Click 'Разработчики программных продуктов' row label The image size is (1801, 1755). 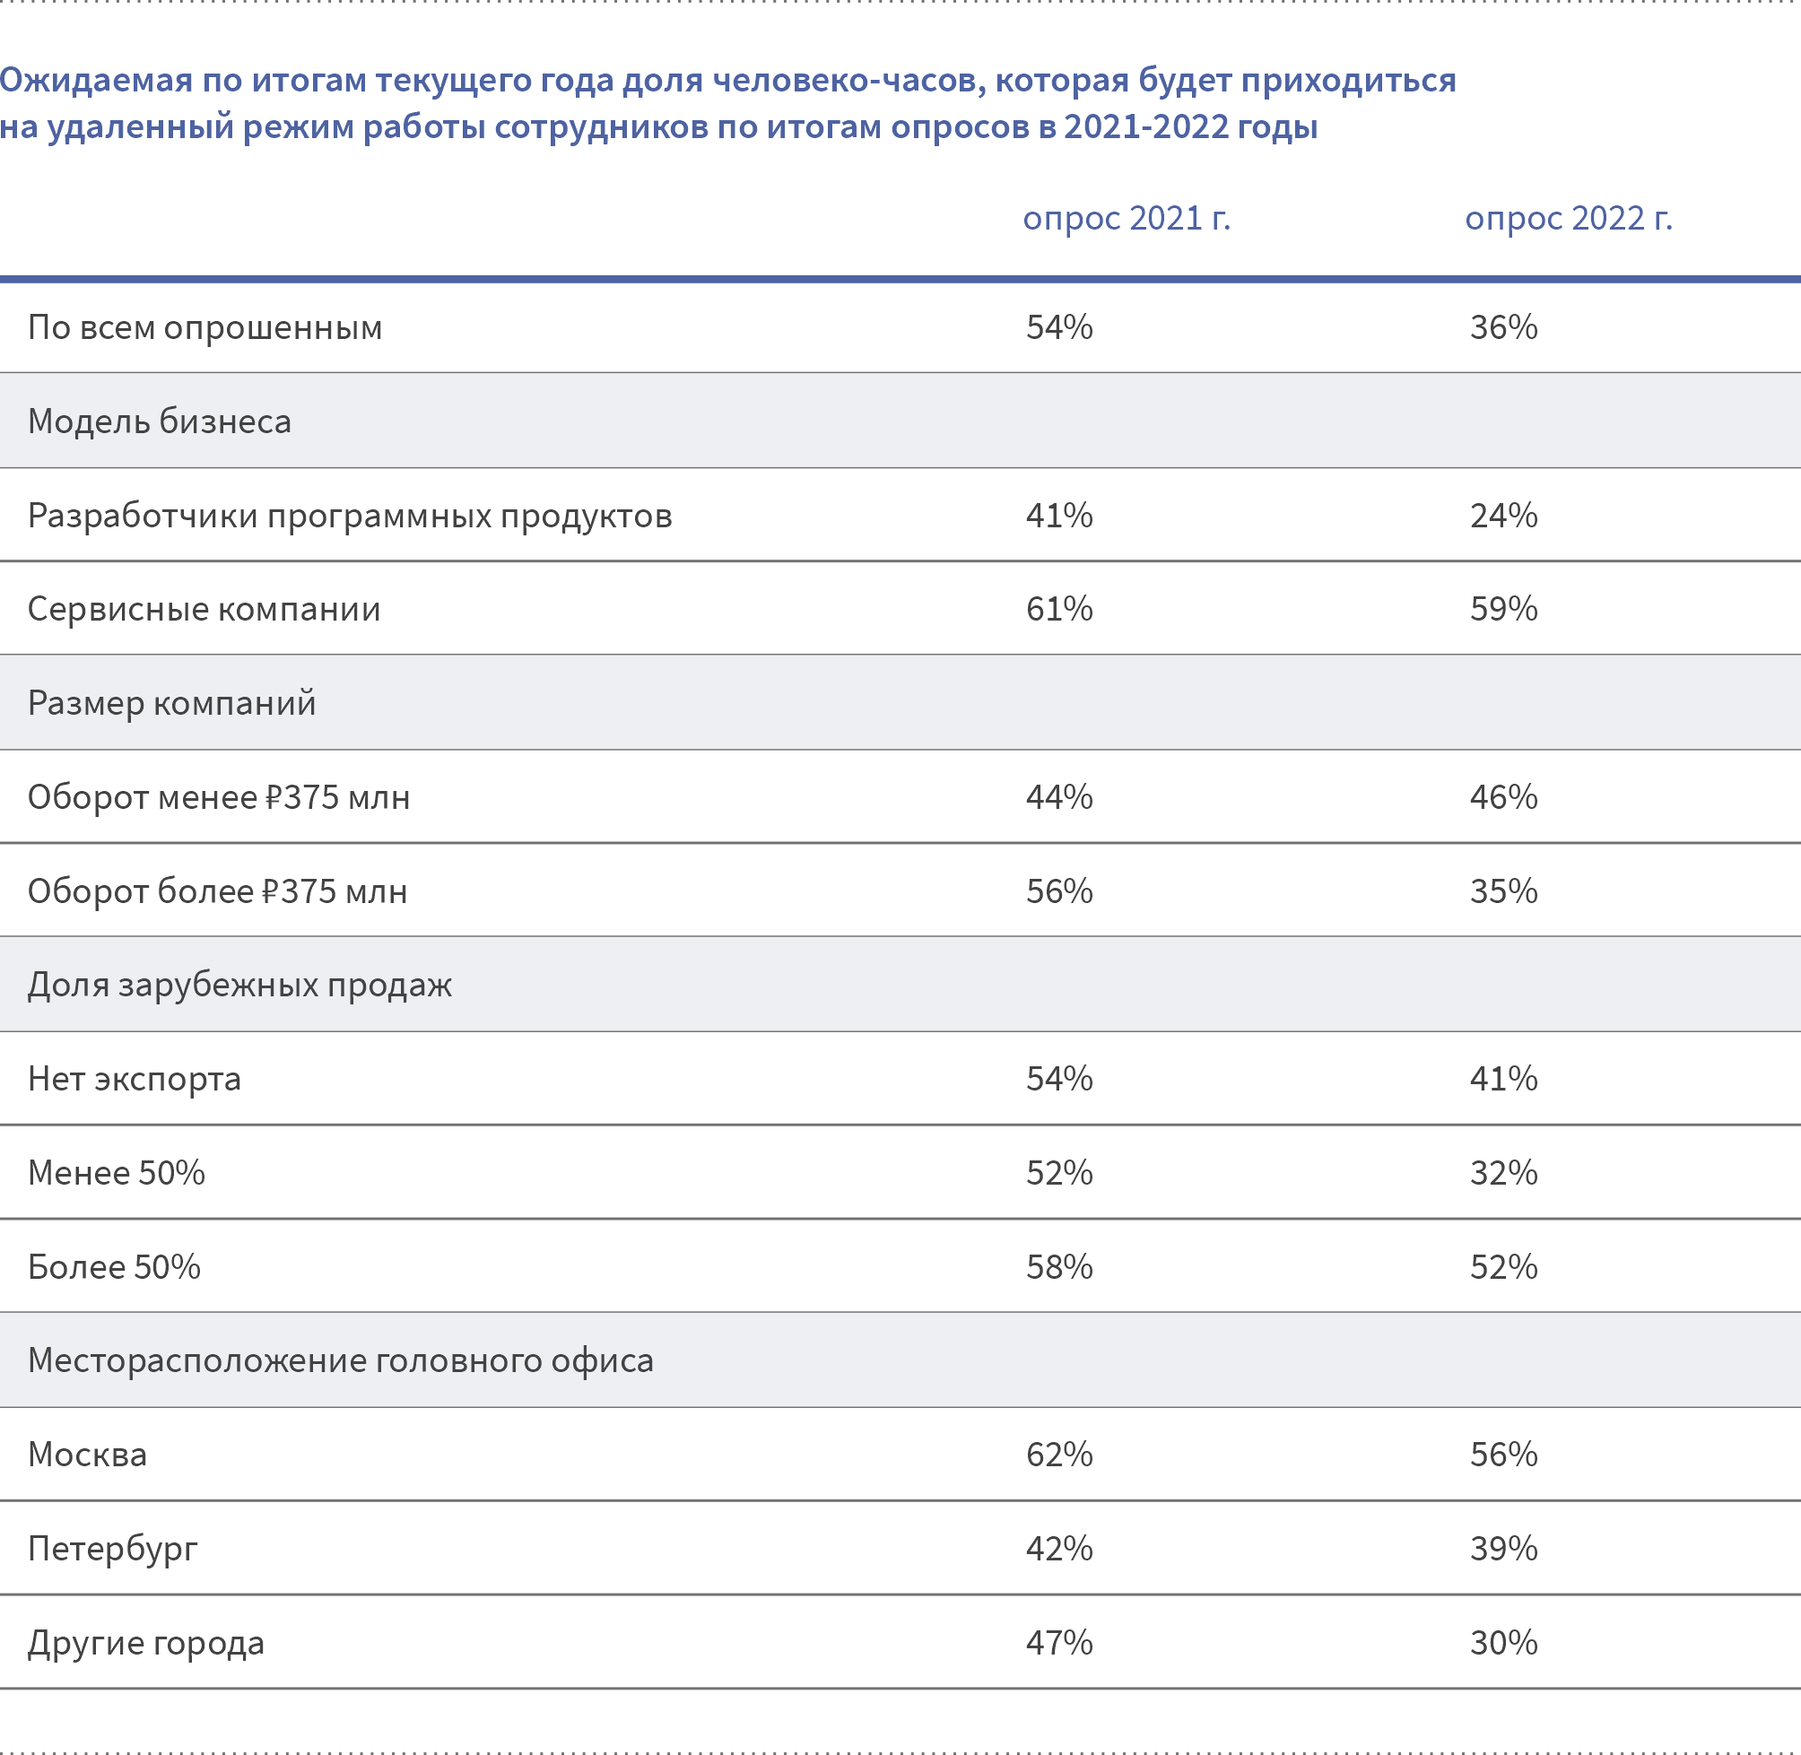(351, 517)
